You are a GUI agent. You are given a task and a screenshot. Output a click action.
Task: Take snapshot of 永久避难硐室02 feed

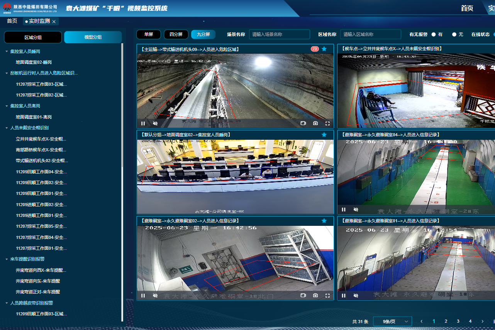[x=315, y=296]
